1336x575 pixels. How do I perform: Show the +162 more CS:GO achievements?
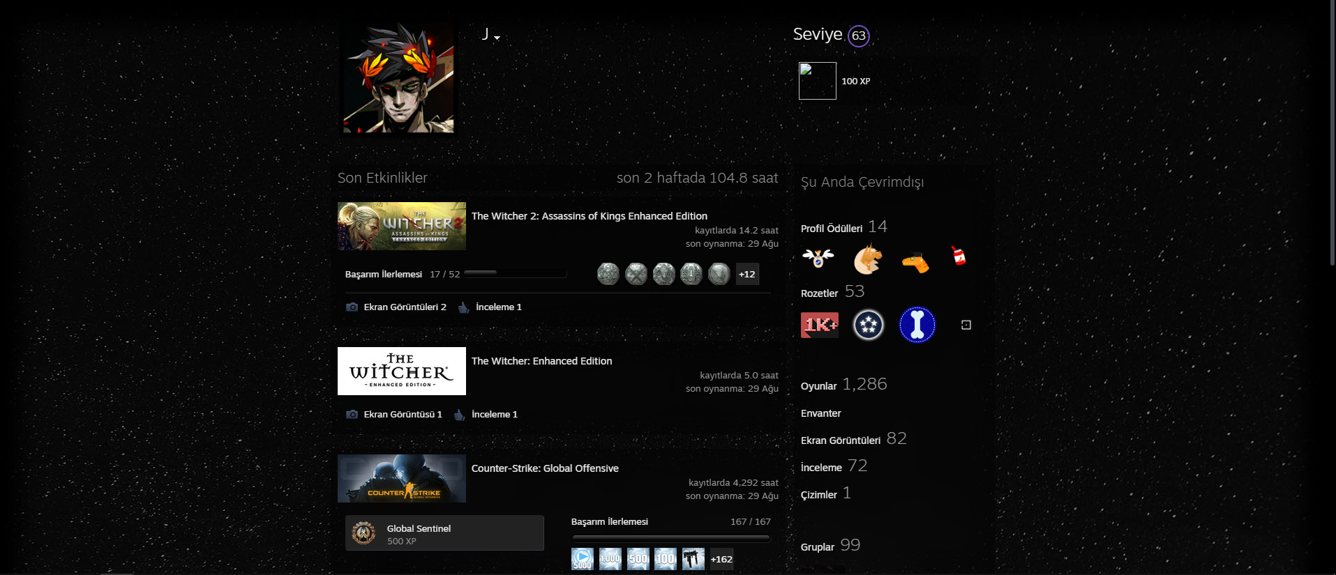(721, 559)
